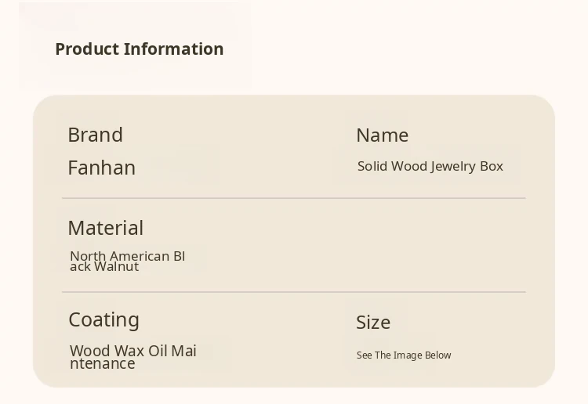Click the word "Image" in the size value

(408, 355)
